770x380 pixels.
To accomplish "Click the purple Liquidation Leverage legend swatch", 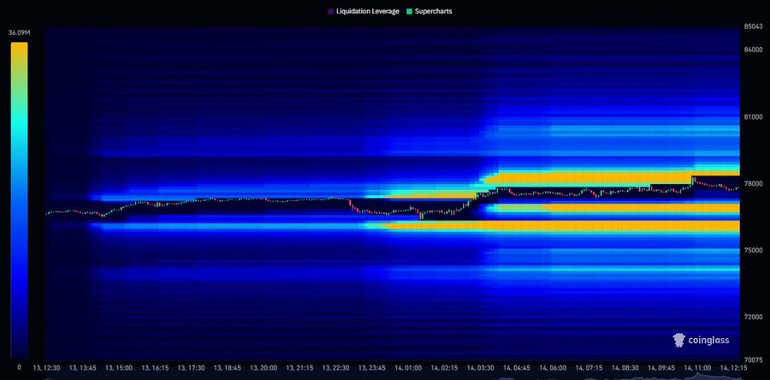I will click(330, 11).
